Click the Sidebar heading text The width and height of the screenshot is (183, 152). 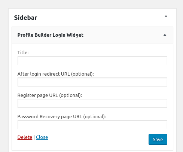[25, 18]
